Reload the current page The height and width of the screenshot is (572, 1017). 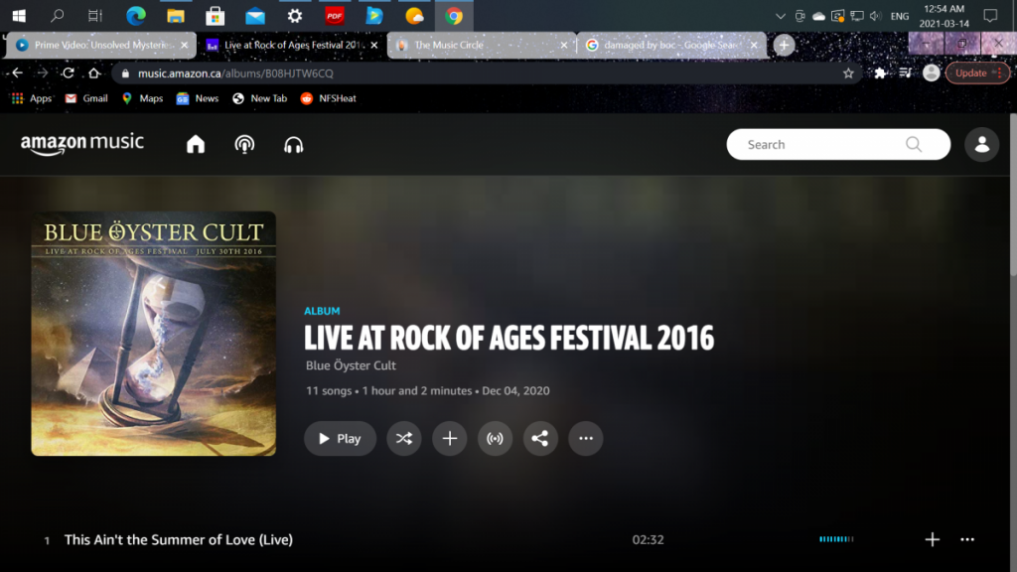click(69, 73)
